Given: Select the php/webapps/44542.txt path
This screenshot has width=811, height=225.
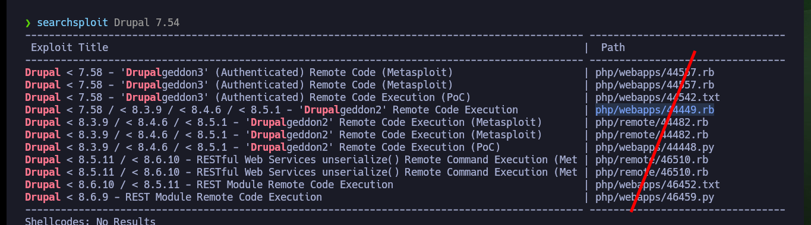Looking at the screenshot, I should click(x=658, y=97).
